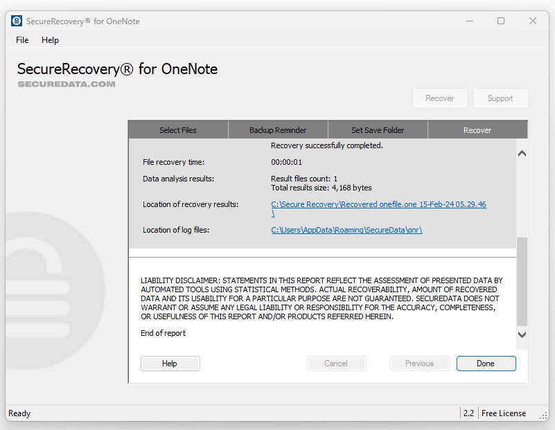Close the SecureRecovery for OneNote window
This screenshot has height=430, width=555.
coord(533,21)
